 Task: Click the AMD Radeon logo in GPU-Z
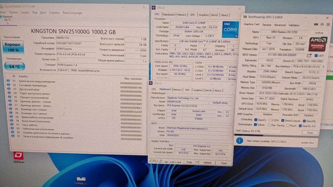click(x=318, y=44)
